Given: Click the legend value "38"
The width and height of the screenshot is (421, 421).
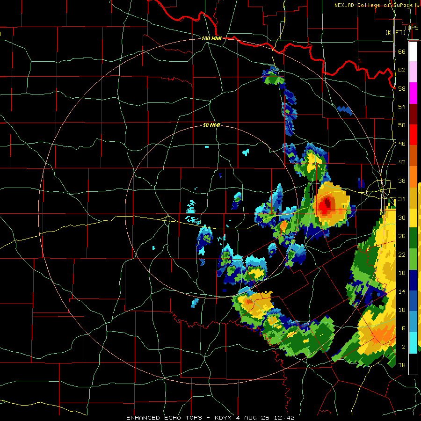Looking at the screenshot, I should coord(402,181).
